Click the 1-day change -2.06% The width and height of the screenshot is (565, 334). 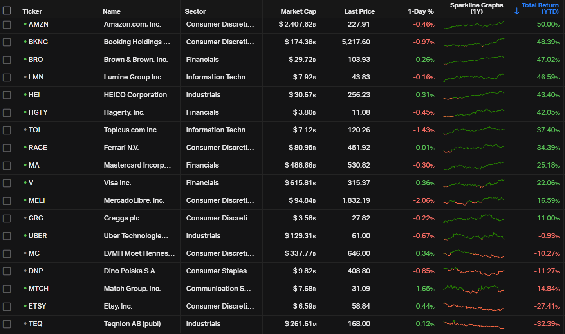(424, 200)
